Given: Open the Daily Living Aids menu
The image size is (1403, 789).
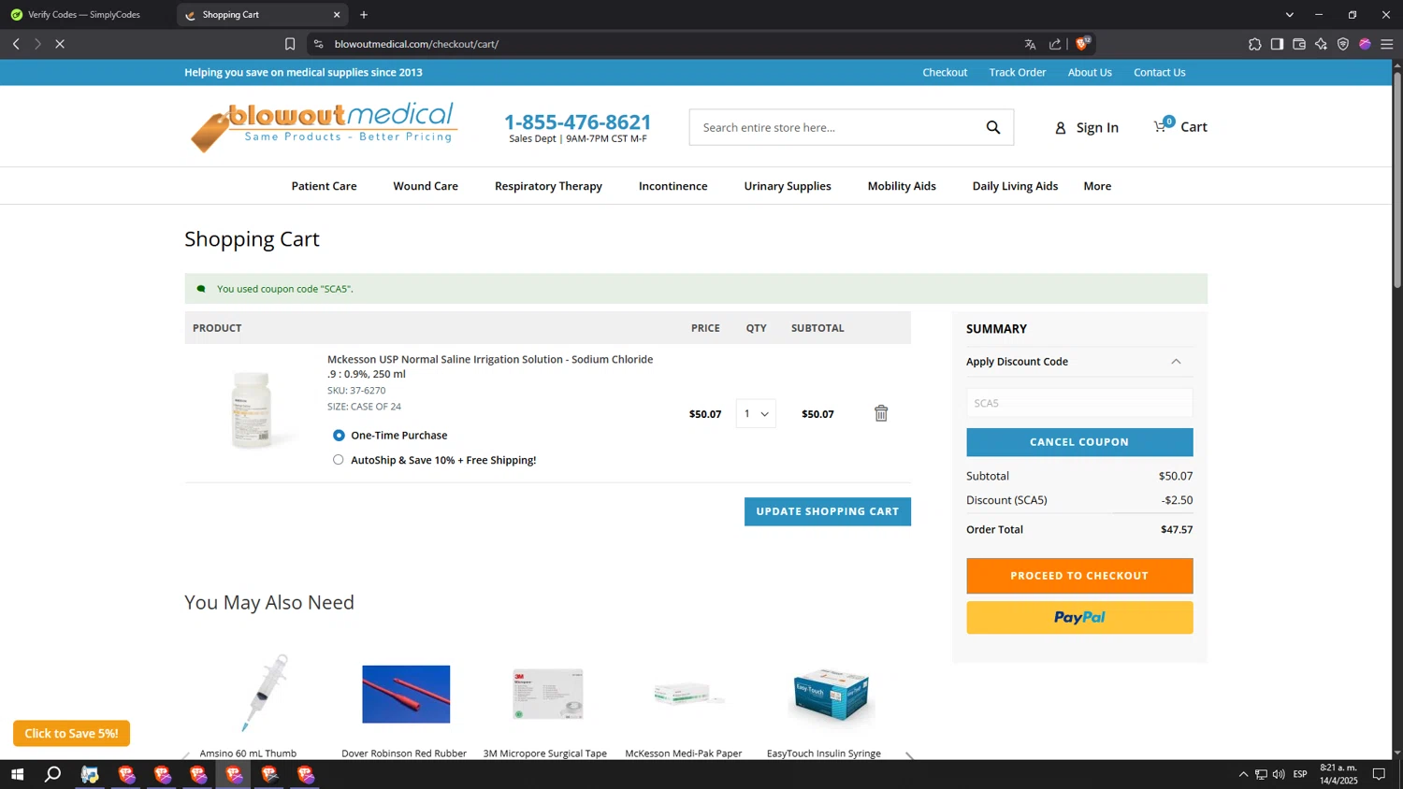Looking at the screenshot, I should [1015, 186].
